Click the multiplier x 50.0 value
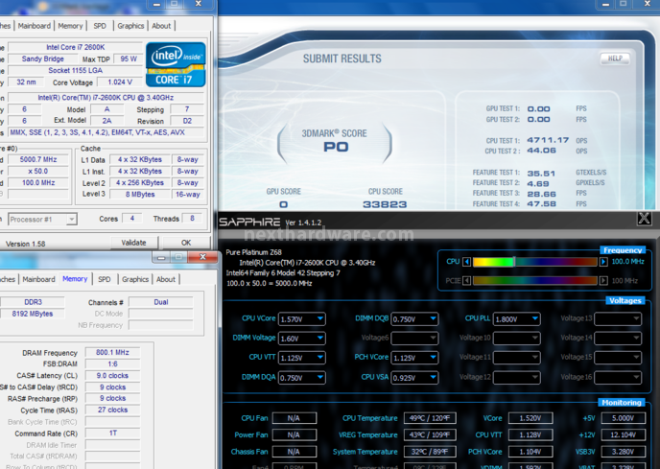The image size is (660, 469). pos(38,172)
